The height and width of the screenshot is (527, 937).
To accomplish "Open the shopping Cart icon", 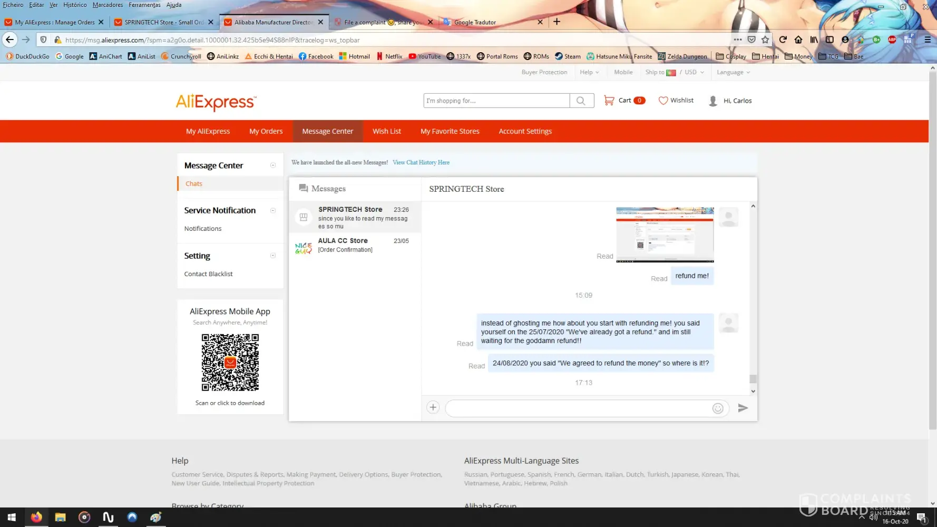I will tap(609, 100).
